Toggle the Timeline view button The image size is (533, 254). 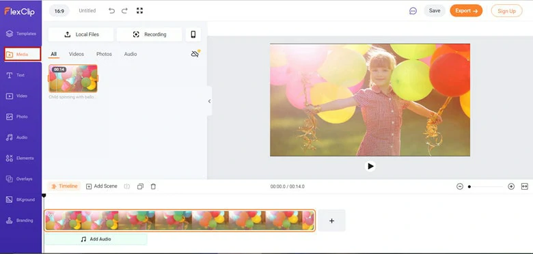pyautogui.click(x=64, y=186)
